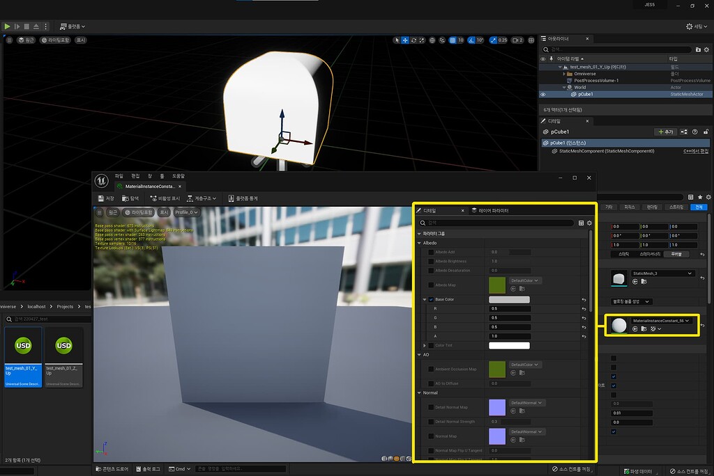Select the test_mesh_01_Z_Up USD thumbnail
714x476 pixels.
point(63,346)
